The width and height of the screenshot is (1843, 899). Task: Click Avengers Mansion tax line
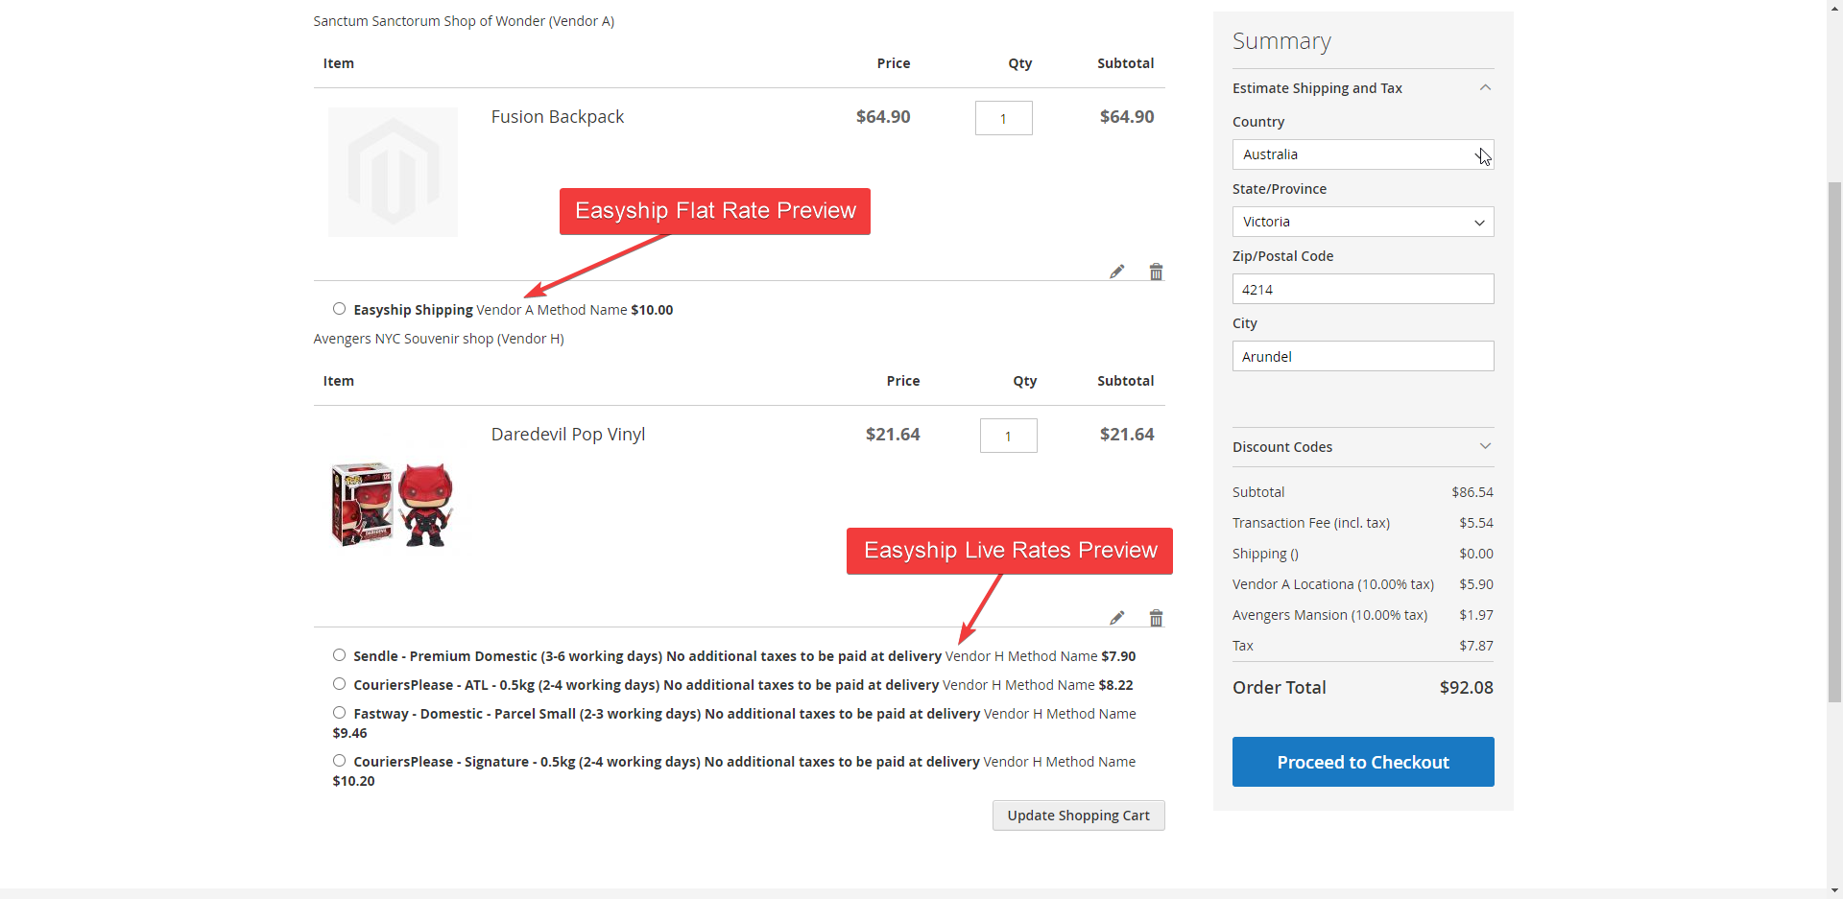[1363, 615]
